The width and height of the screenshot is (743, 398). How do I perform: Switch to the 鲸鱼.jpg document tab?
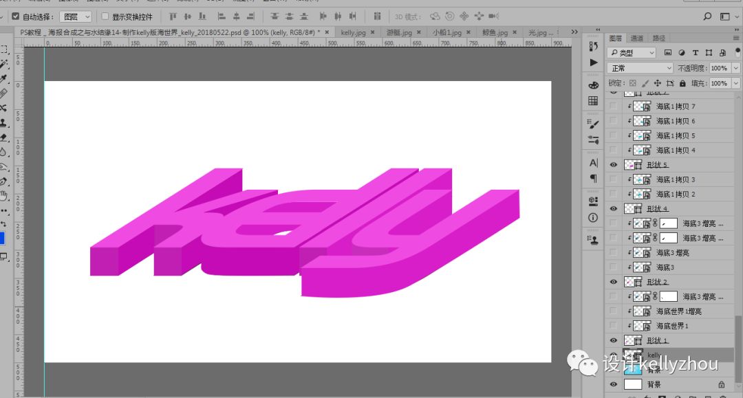coord(495,33)
